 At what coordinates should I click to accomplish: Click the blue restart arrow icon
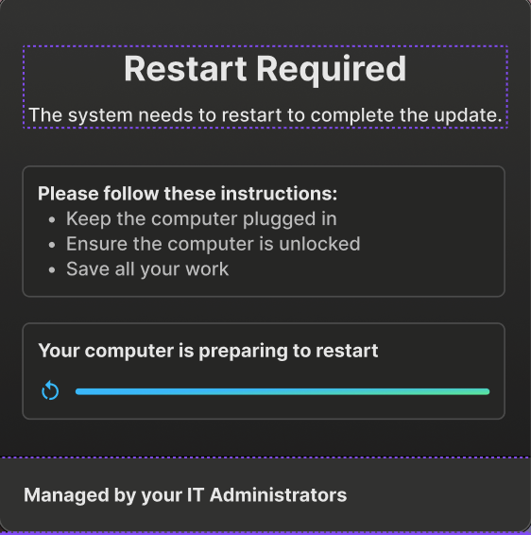50,390
